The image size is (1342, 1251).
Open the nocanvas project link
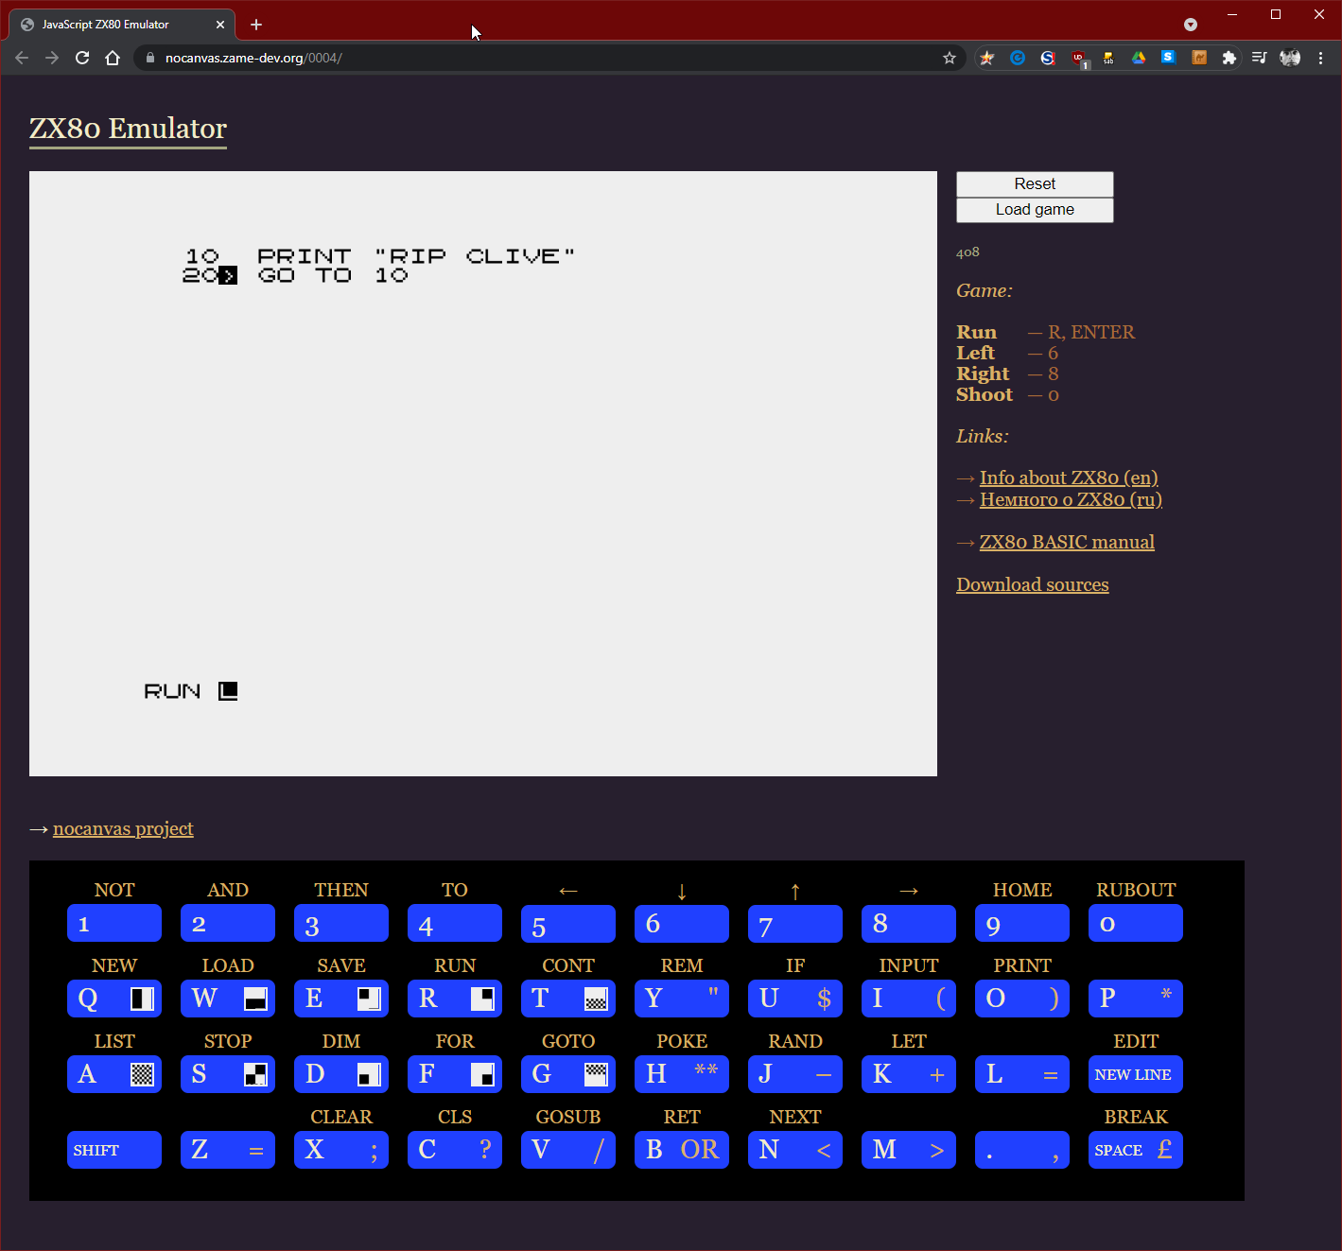pos(123,828)
